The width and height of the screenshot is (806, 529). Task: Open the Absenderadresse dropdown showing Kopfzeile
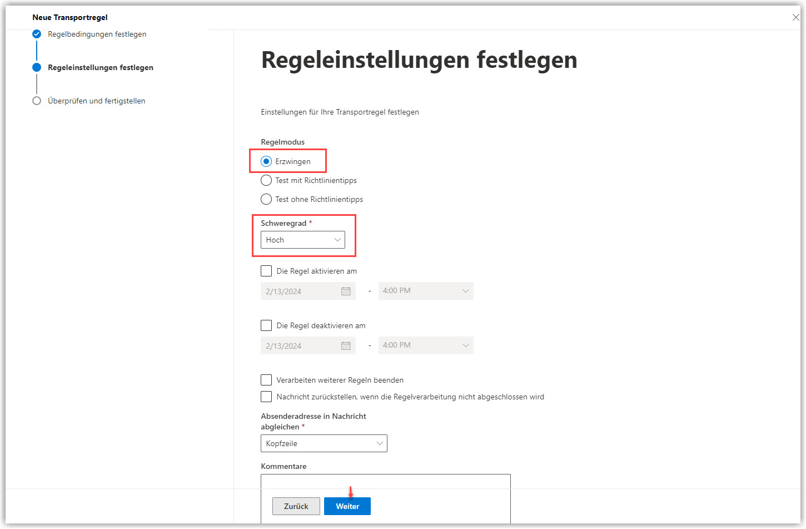click(x=324, y=443)
